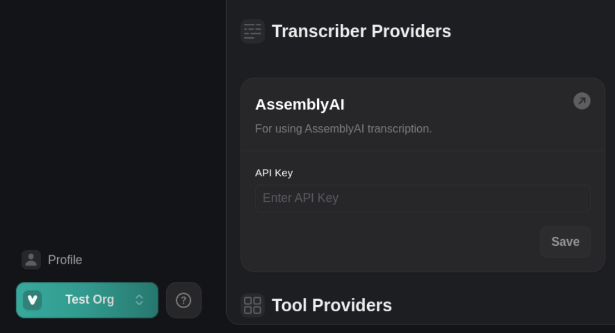Click the help question mark icon
Viewport: 615px width, 333px height.
coord(183,300)
